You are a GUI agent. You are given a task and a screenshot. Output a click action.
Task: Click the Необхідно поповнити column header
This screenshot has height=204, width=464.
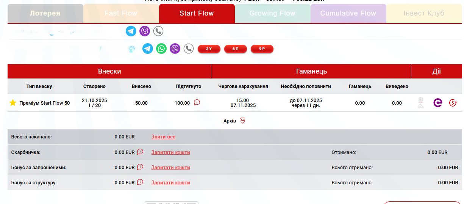[306, 86]
